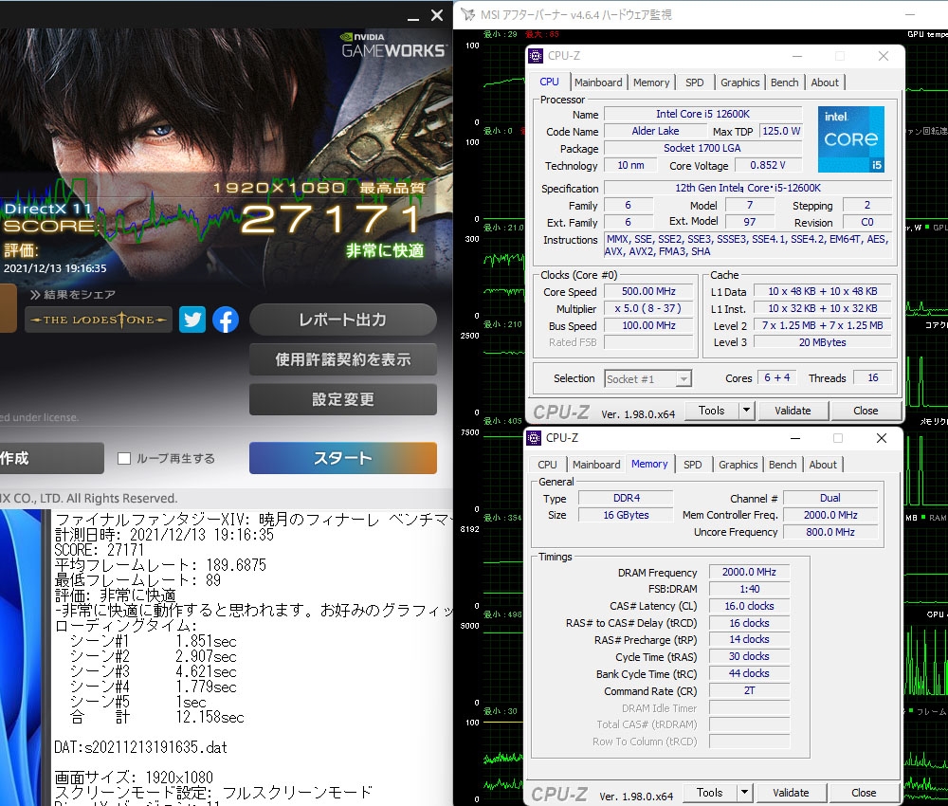Click Tools button in lower CPU-Z window
Viewport: 948px width, 806px height.
coord(710,792)
